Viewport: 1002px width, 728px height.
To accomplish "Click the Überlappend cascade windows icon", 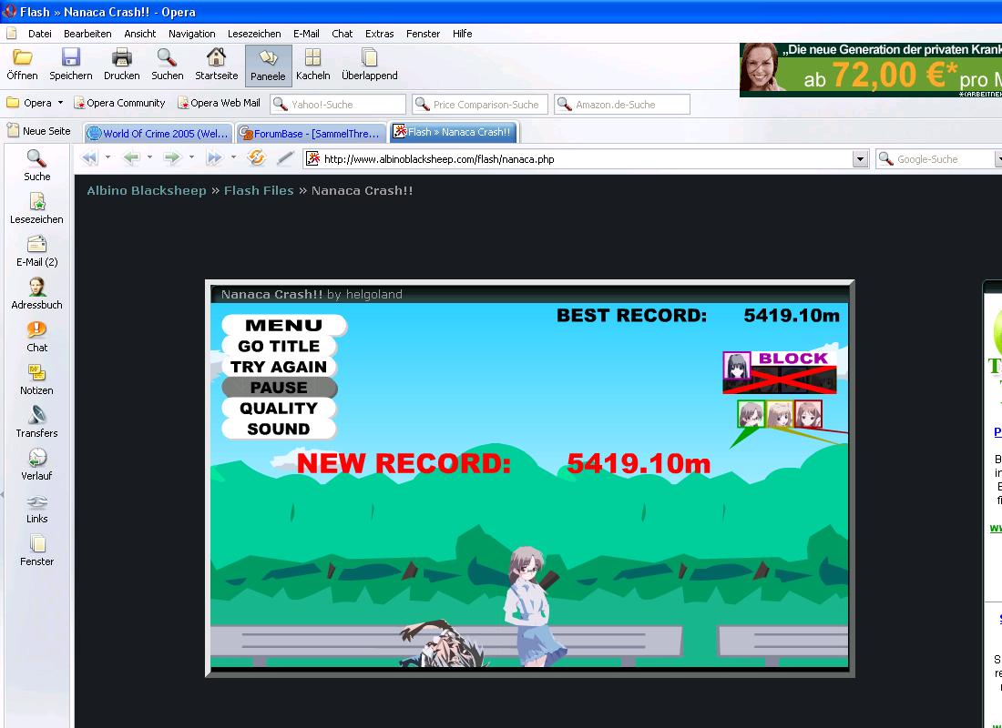I will [369, 57].
